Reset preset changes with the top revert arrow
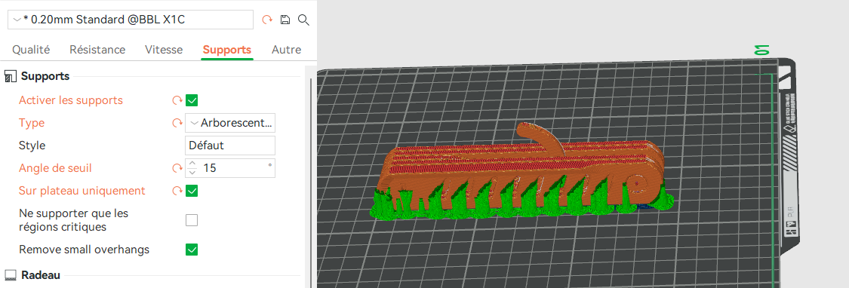The image size is (849, 288). [267, 20]
